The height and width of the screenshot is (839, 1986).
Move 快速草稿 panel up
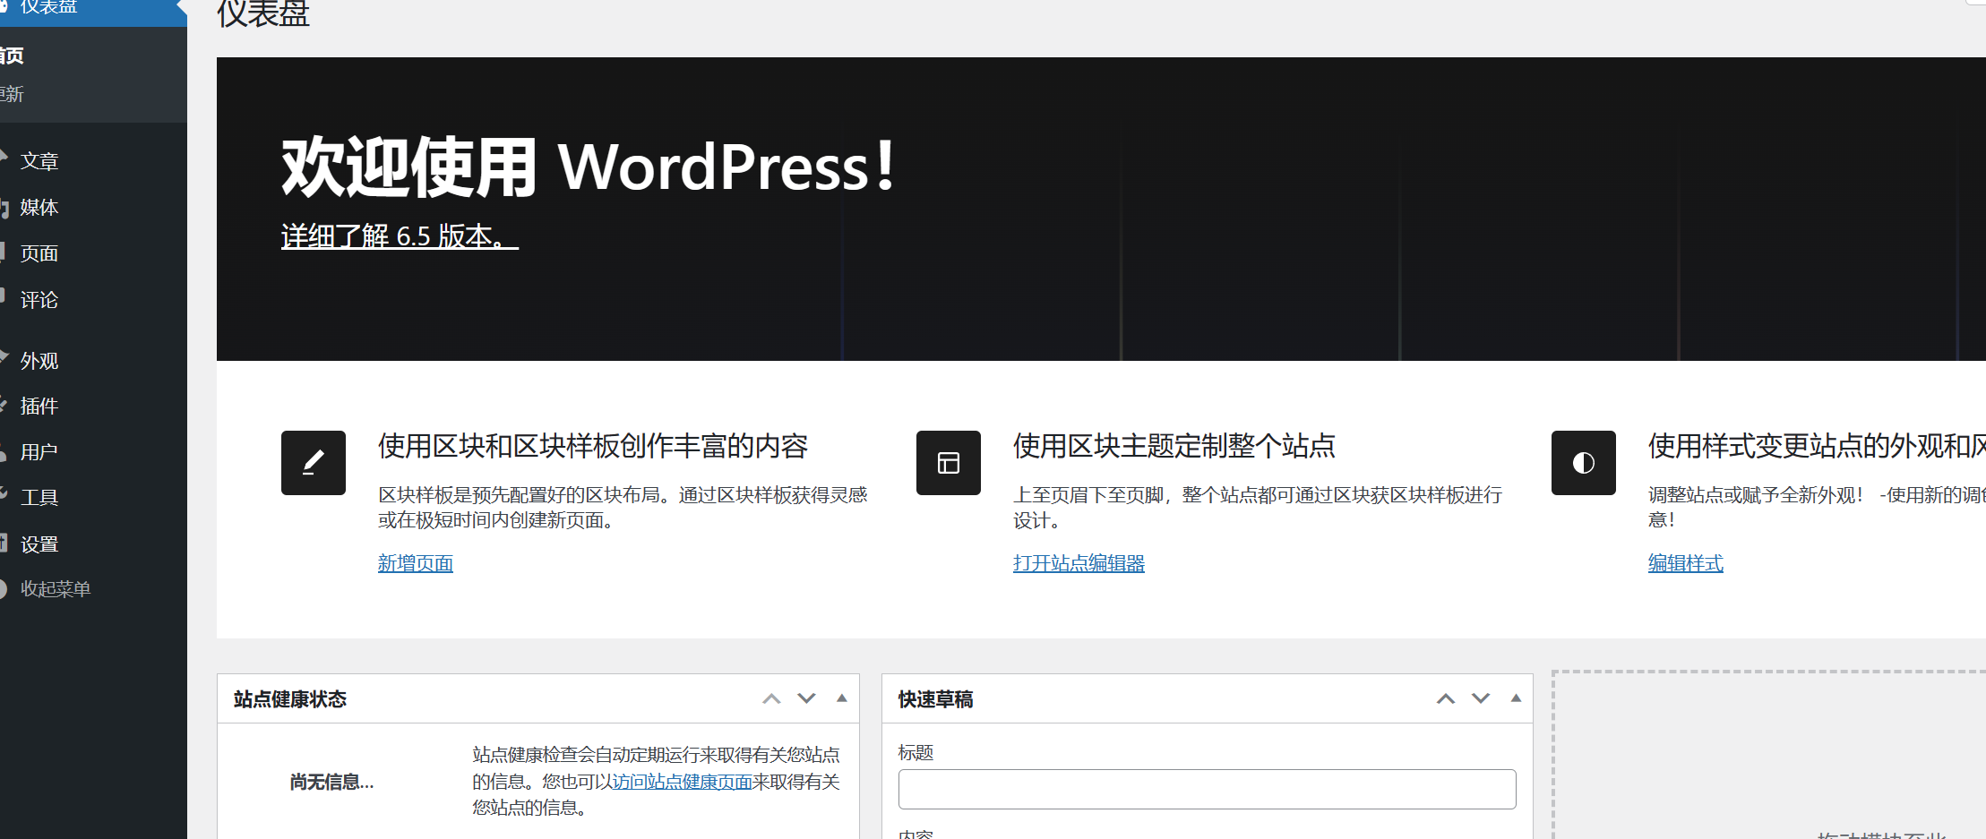(1446, 698)
